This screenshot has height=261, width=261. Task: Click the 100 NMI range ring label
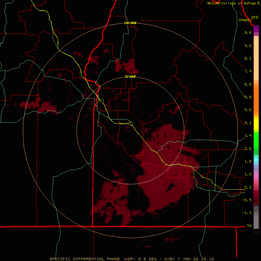[x=130, y=23]
